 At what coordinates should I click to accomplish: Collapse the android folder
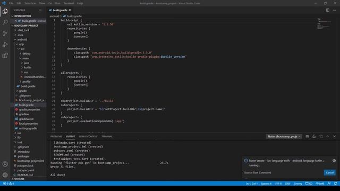(x=22, y=40)
